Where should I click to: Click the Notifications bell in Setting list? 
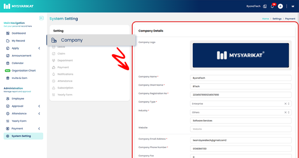(x=54, y=74)
